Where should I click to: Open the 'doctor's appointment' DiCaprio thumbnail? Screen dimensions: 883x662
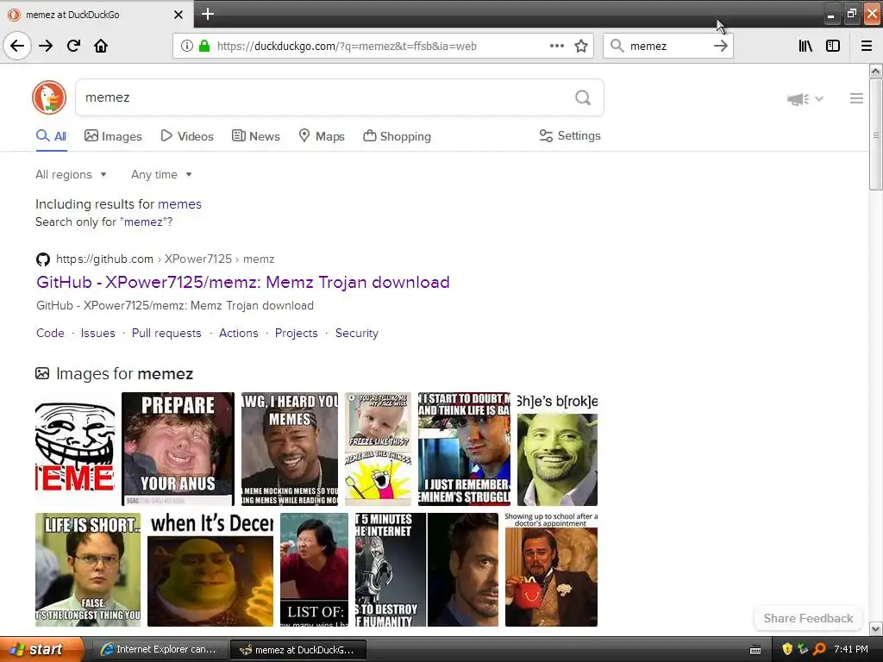coord(551,569)
